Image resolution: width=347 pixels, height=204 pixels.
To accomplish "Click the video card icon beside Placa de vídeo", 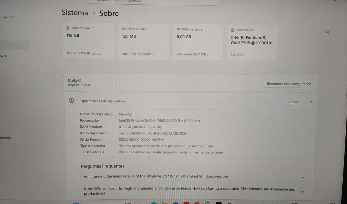I will pyautogui.click(x=124, y=29).
